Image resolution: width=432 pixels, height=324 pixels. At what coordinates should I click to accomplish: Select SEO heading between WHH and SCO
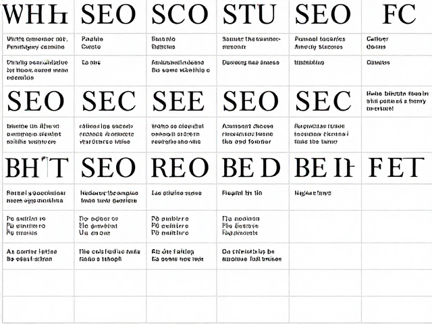tap(110, 15)
